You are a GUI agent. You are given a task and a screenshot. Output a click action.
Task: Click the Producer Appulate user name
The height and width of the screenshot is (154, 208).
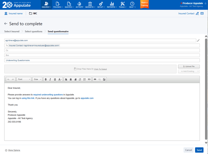[x=193, y=3]
